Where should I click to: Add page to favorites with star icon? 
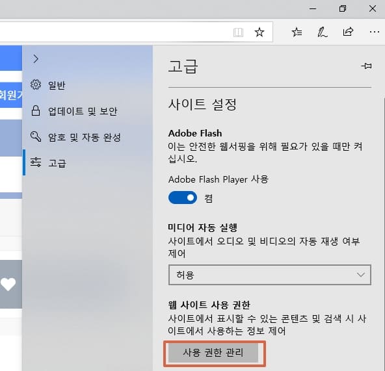(x=259, y=32)
